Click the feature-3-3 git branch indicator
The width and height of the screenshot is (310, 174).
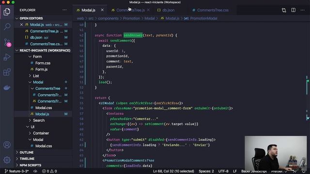(x=17, y=171)
